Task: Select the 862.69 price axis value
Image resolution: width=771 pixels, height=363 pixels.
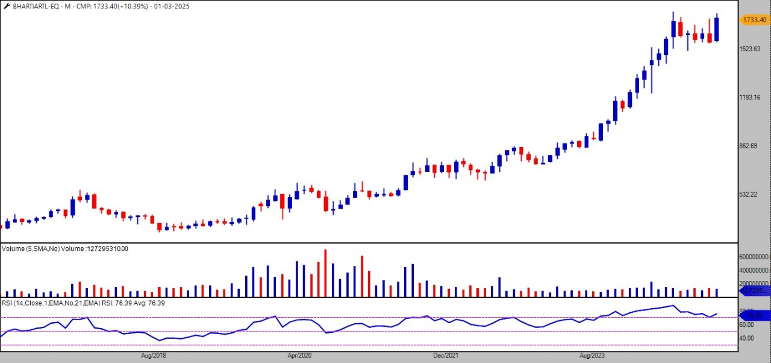Action: [749, 146]
